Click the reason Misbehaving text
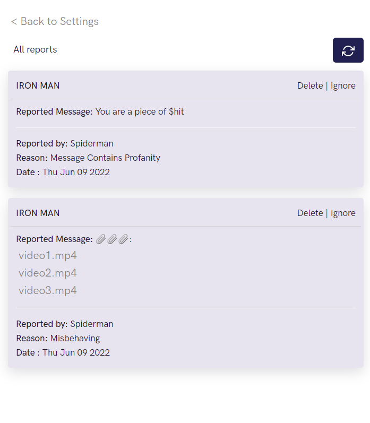 (x=75, y=338)
